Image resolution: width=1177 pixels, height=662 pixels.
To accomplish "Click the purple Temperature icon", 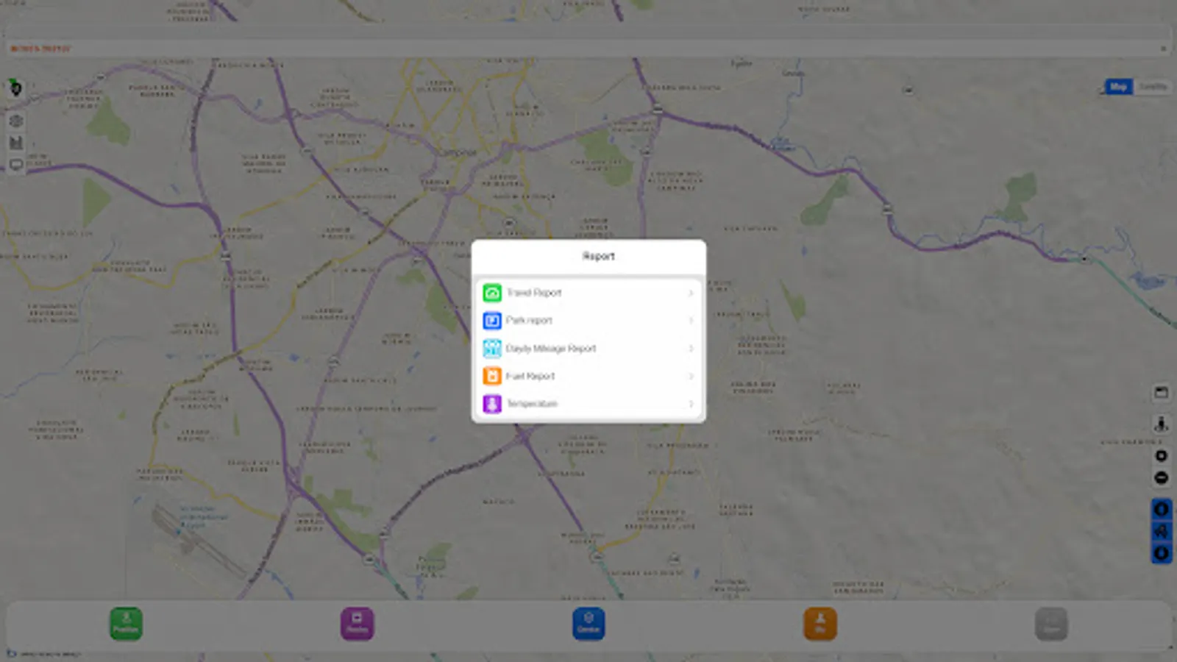I will (492, 404).
